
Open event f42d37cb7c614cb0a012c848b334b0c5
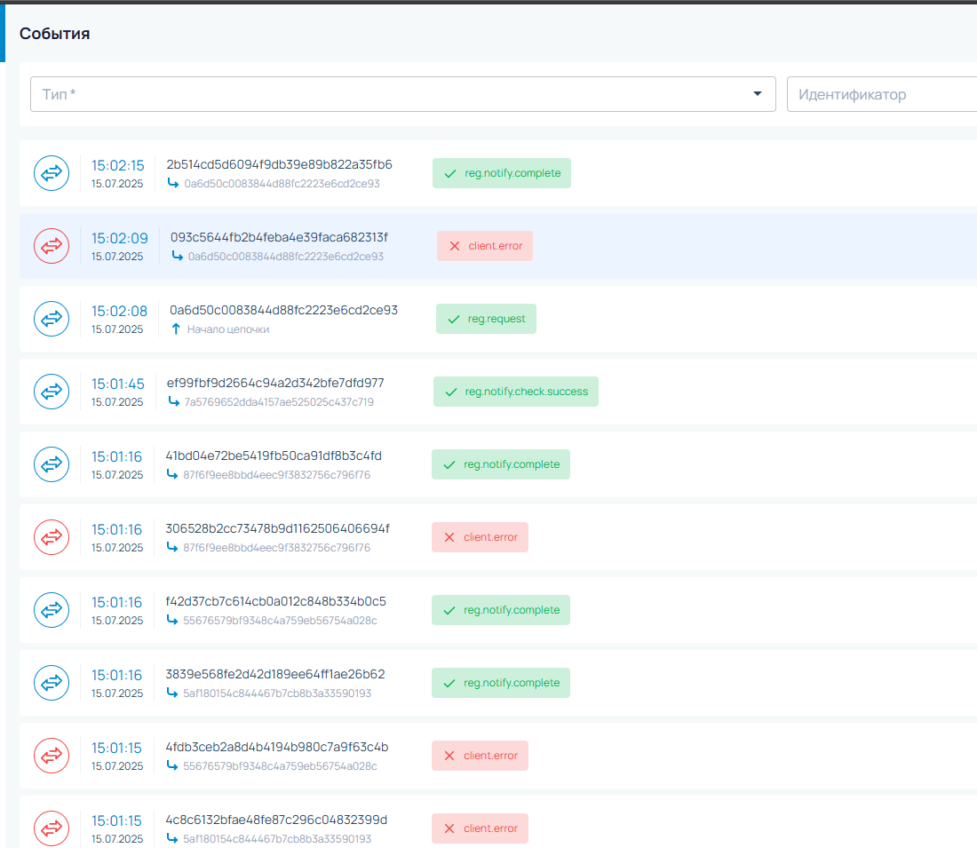pos(276,602)
